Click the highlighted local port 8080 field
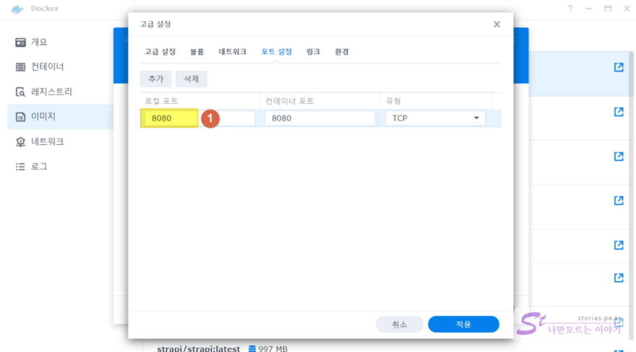636x352 pixels. 170,118
